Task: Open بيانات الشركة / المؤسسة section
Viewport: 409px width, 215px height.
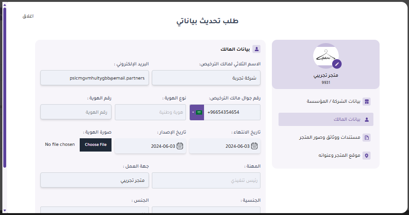Action: click(333, 101)
